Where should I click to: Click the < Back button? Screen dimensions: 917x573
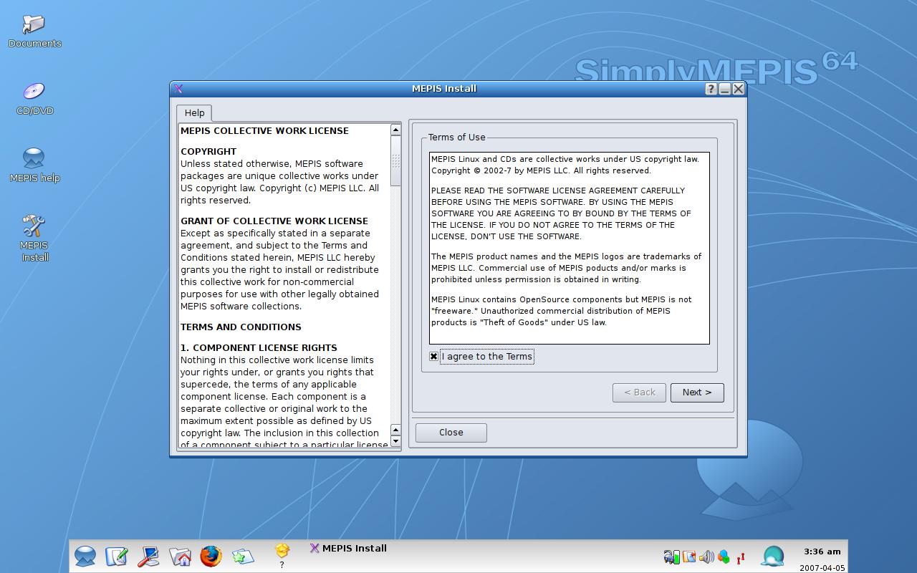pos(639,393)
